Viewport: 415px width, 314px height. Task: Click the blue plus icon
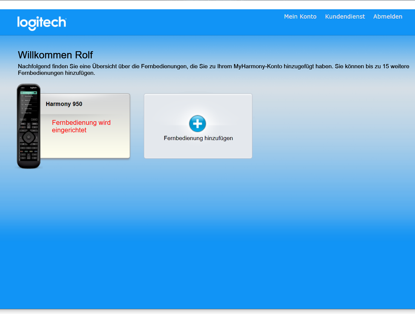click(197, 124)
